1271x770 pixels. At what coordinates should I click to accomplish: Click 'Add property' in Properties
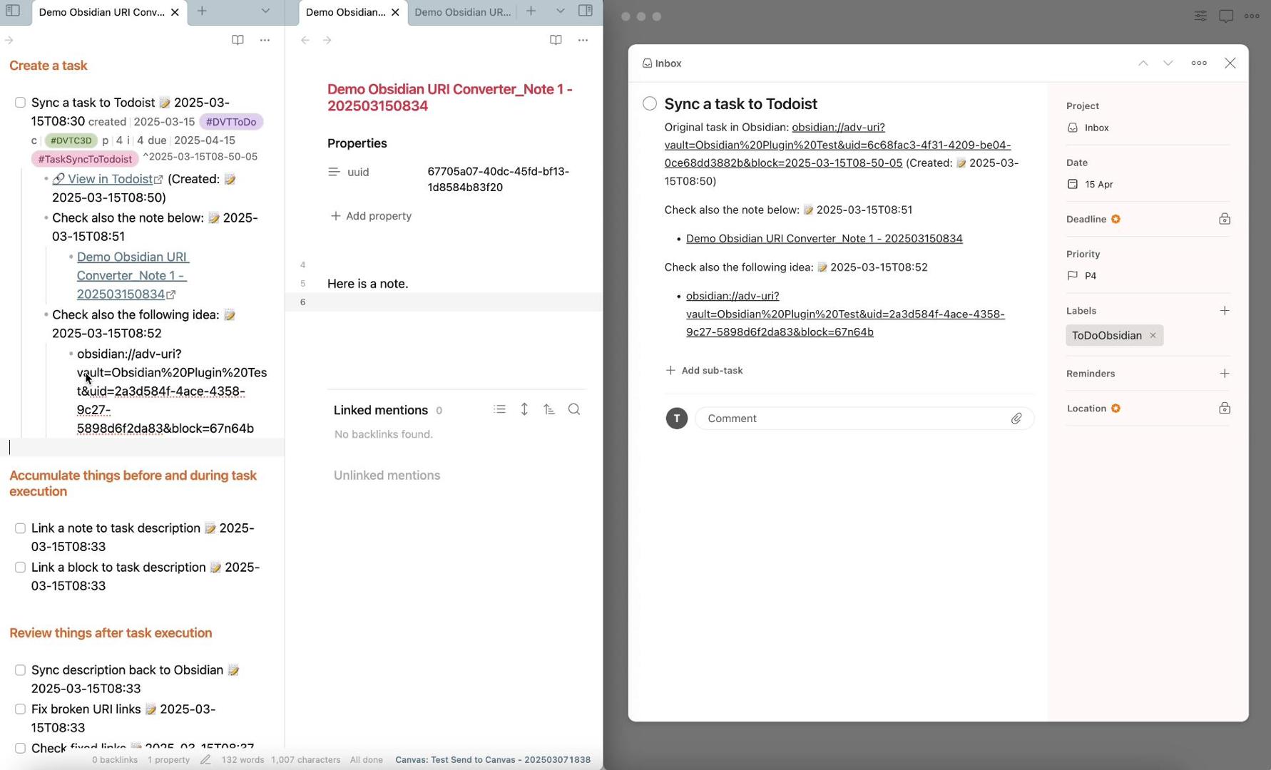[x=371, y=216]
